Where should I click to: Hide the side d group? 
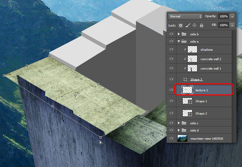171,130
